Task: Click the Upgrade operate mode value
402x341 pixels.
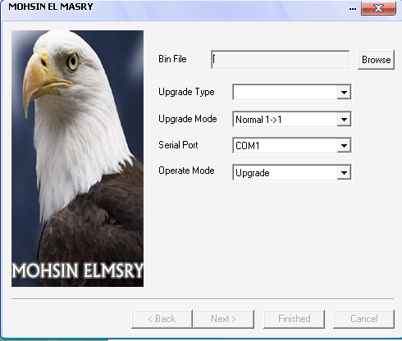Action: pyautogui.click(x=253, y=173)
